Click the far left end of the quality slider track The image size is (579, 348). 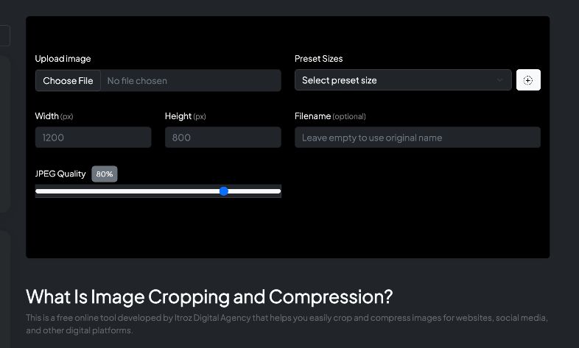click(38, 191)
